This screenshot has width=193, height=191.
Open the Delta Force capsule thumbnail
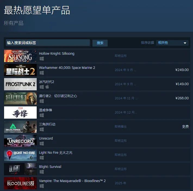20,127
